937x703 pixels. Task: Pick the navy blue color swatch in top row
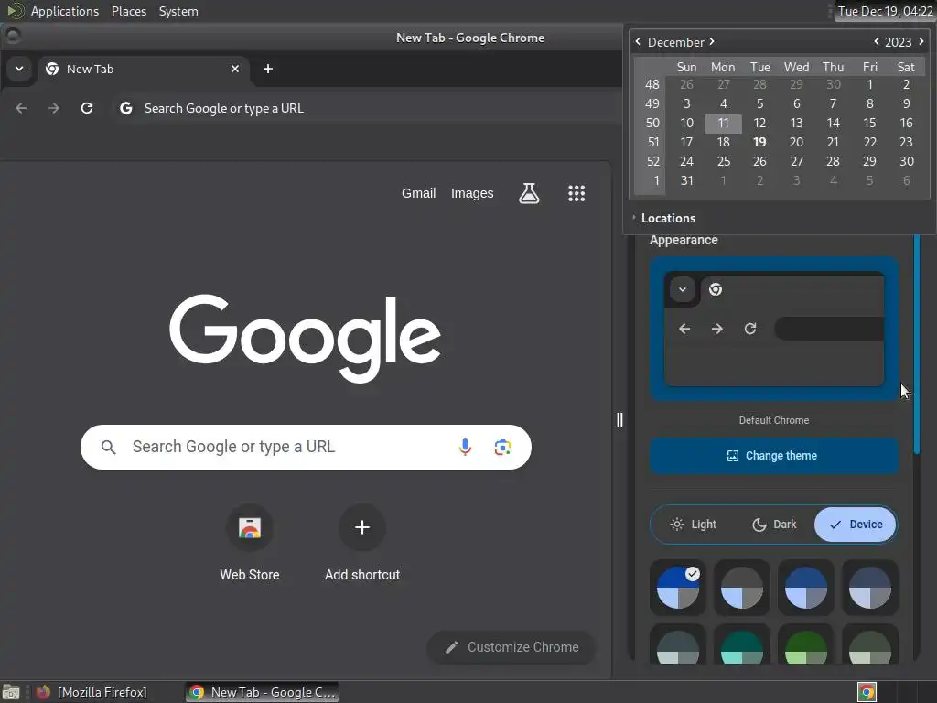(x=805, y=588)
